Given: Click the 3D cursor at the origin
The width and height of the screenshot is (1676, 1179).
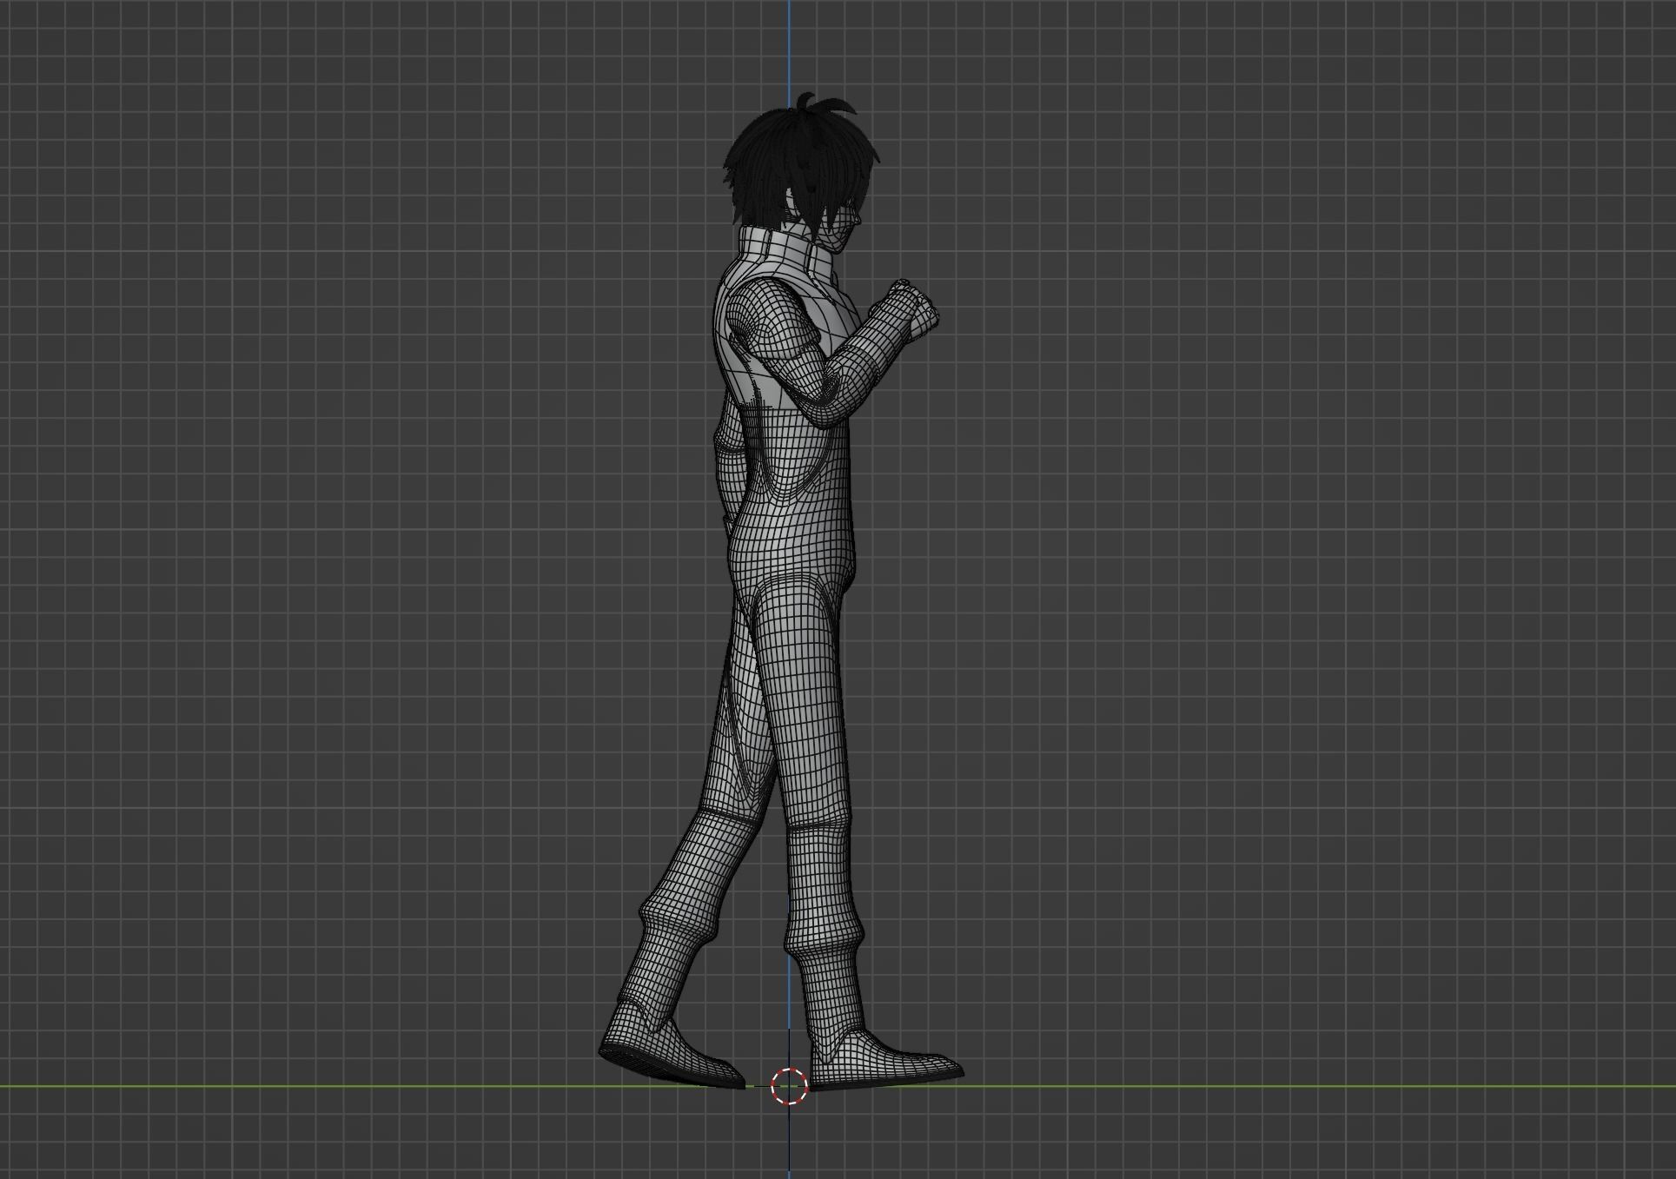Looking at the screenshot, I should [x=790, y=1086].
